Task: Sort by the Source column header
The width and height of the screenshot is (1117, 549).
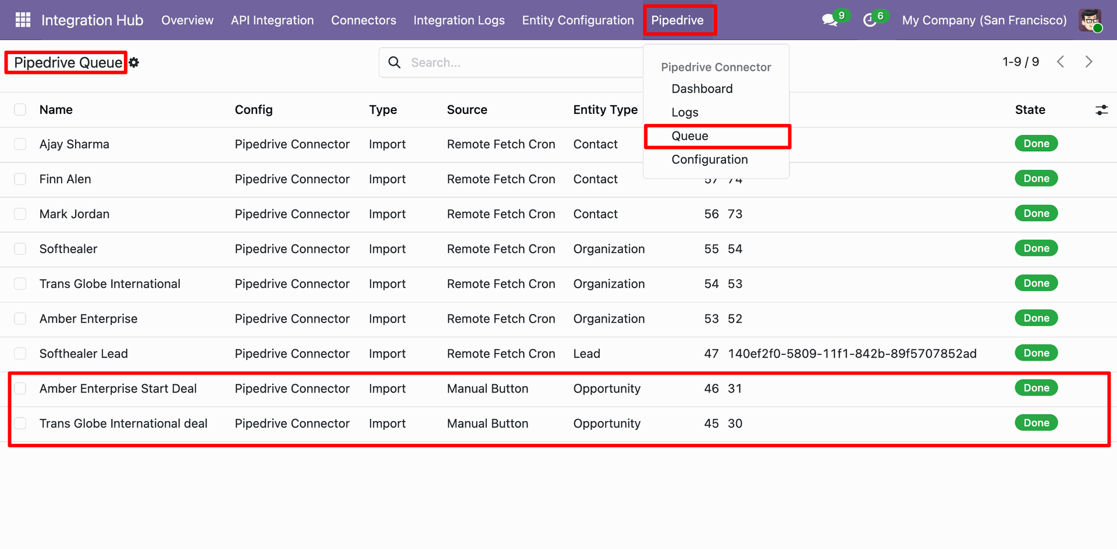Action: [467, 110]
